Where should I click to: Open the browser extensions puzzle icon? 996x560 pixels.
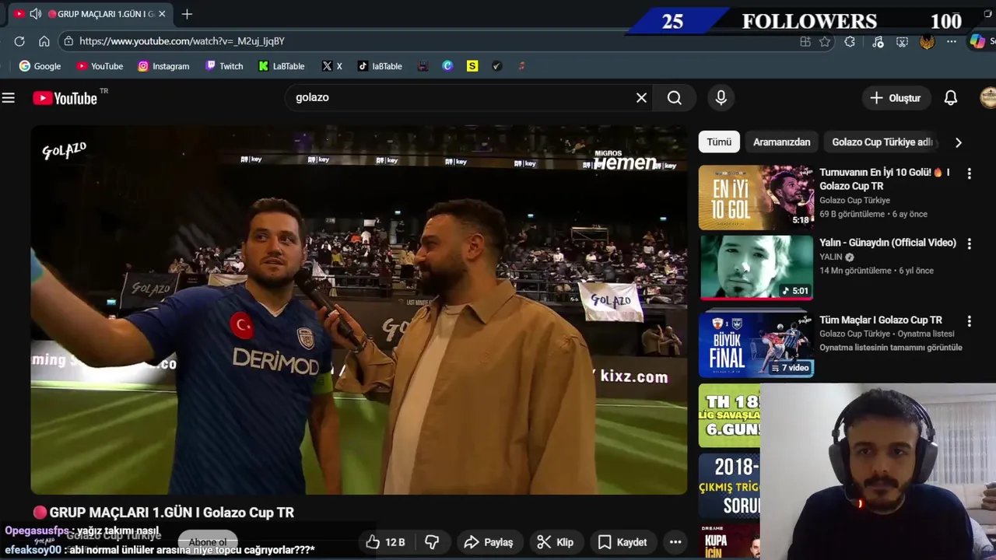tap(850, 41)
